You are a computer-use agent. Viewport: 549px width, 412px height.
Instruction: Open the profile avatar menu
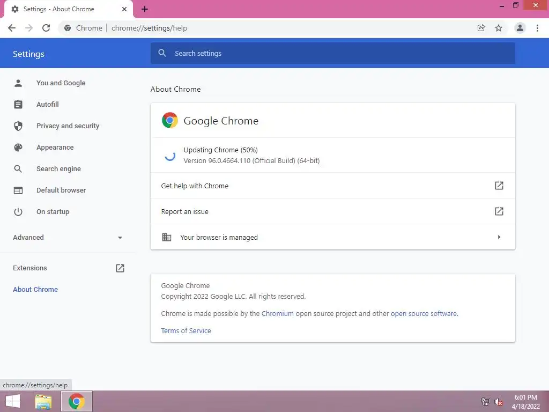click(x=520, y=28)
